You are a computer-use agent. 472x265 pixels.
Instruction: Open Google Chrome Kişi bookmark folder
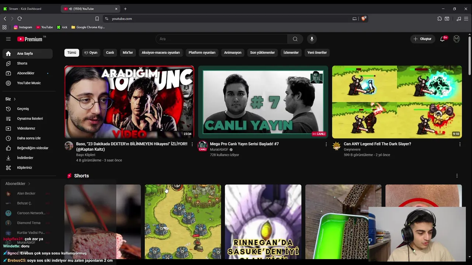[88, 27]
